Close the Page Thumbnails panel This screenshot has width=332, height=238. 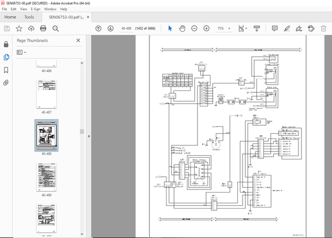78,40
